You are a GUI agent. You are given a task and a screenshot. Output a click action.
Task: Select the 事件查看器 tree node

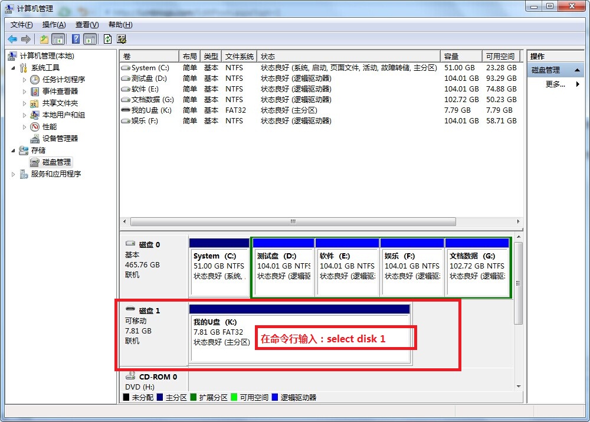click(60, 91)
